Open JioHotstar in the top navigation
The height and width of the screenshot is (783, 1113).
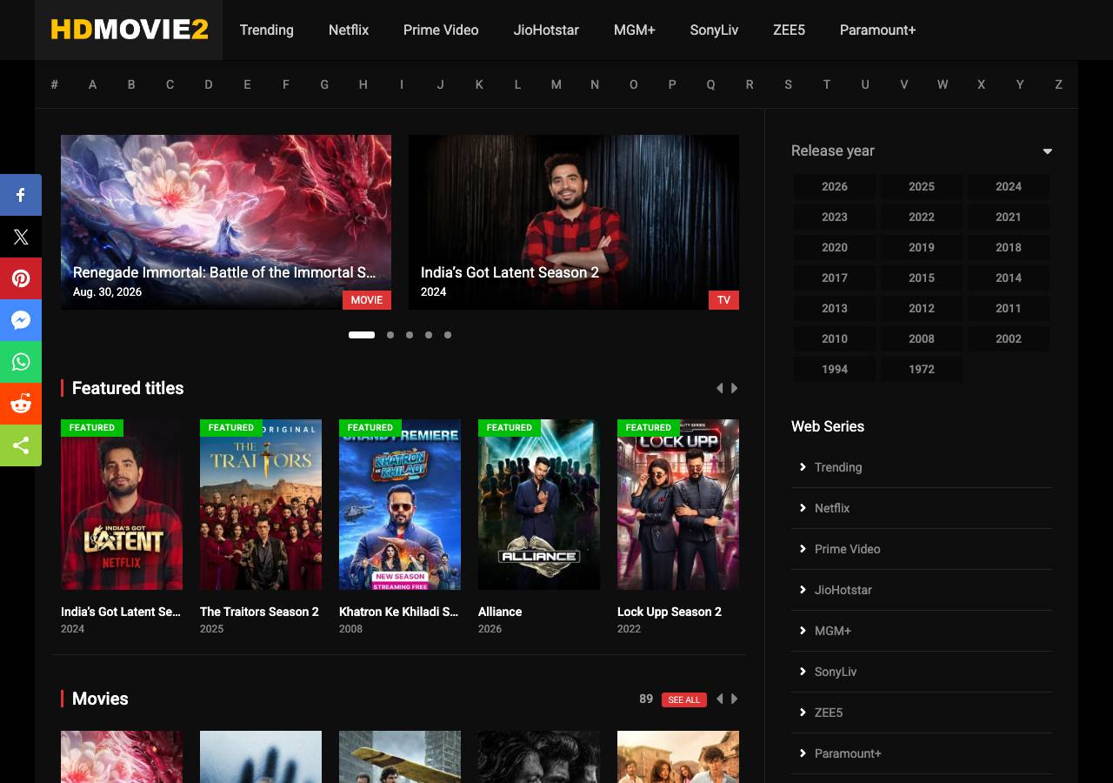pyautogui.click(x=546, y=30)
